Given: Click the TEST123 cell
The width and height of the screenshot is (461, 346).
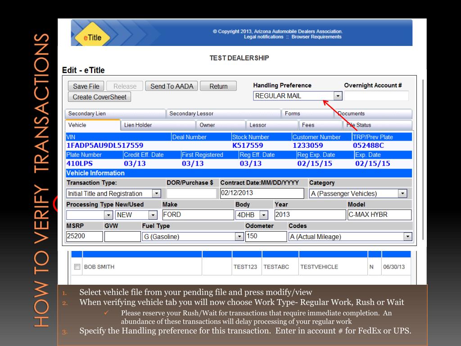Looking at the screenshot, I should [245, 267].
